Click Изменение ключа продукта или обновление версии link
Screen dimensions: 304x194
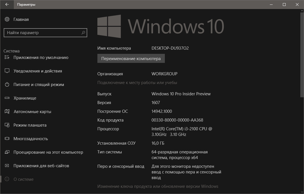point(158,186)
